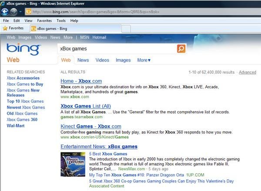Click related search Xbox Games New Releases

pos(23,93)
